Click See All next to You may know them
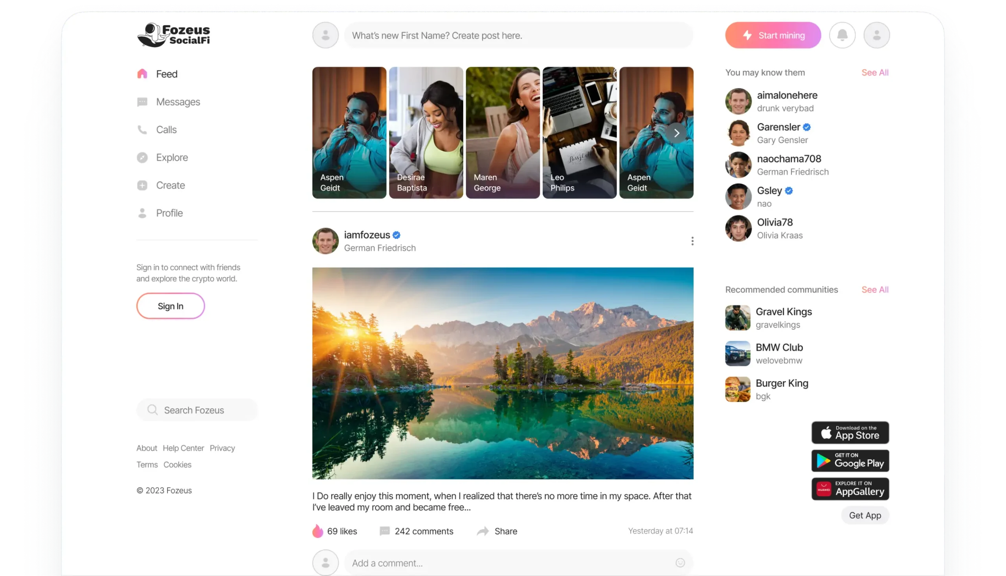This screenshot has height=576, width=1006. [x=875, y=72]
